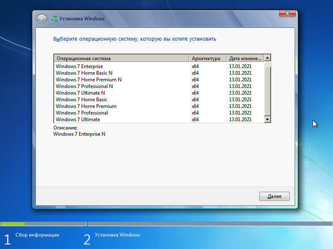Image resolution: width=333 pixels, height=249 pixels.
Task: Click the back arrow button
Action: coord(42,19)
